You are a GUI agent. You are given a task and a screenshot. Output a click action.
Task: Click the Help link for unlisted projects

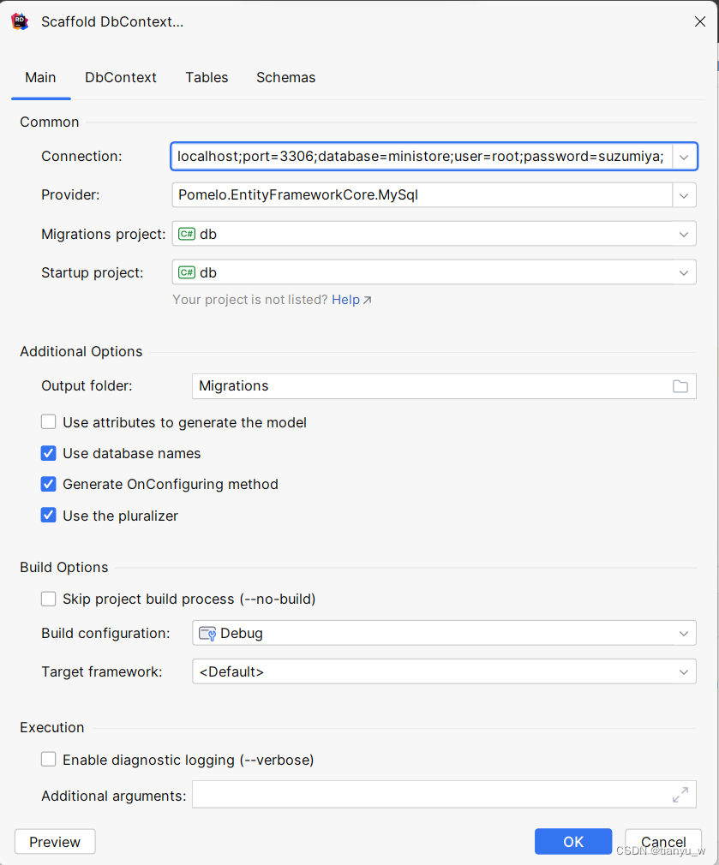point(345,300)
